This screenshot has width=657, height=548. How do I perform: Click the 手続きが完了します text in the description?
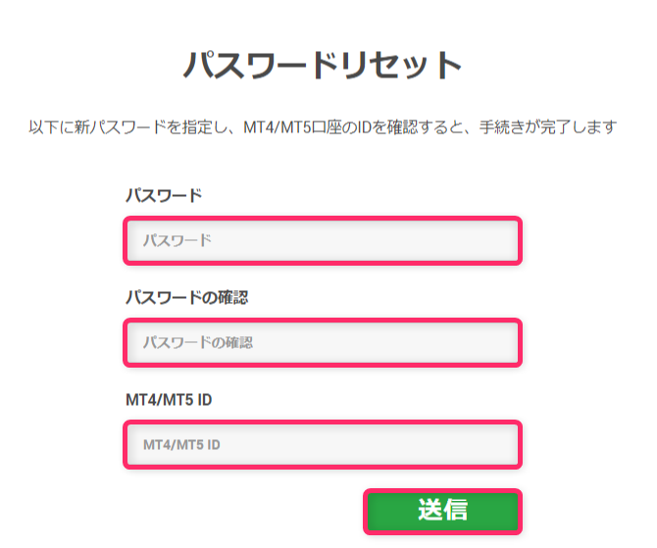[548, 126]
